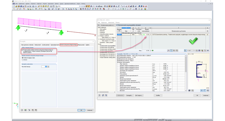Switch to Stan graniczny nośności tab
Screen dimensions: 225x121
(27, 45)
